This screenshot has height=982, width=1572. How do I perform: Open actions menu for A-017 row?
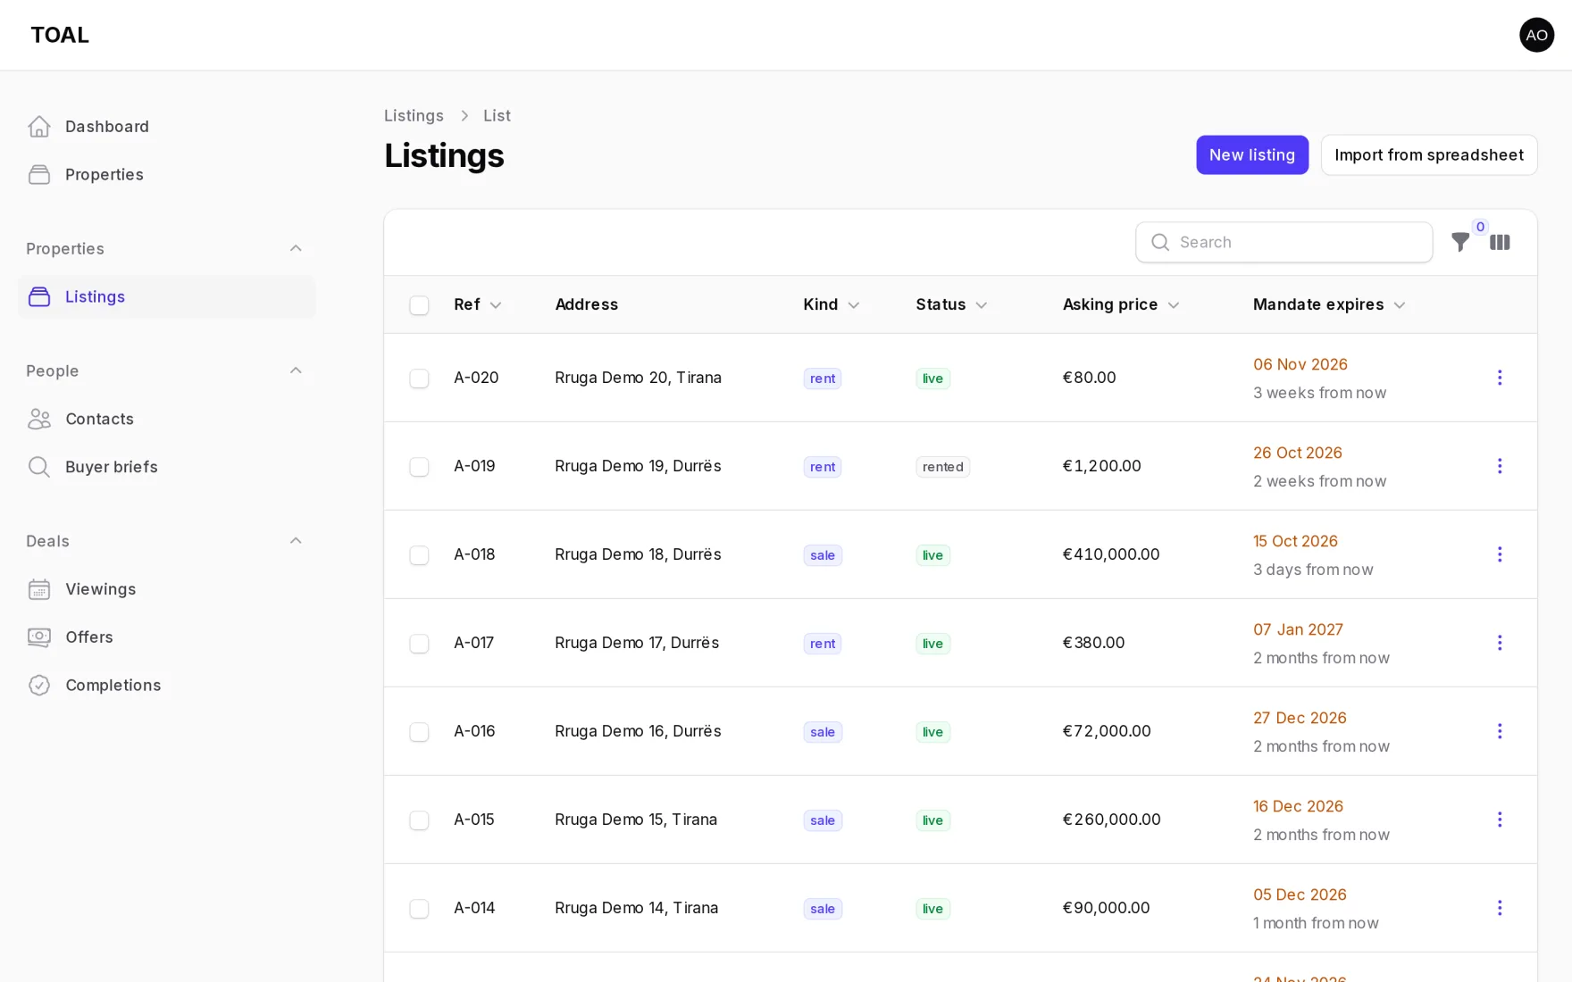pos(1500,643)
